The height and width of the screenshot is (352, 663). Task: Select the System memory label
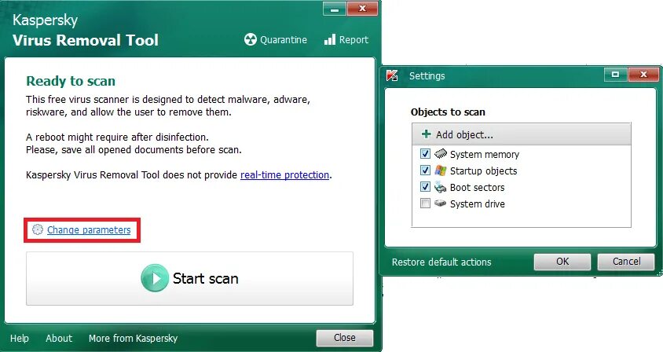pyautogui.click(x=485, y=155)
